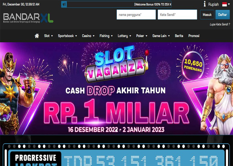Screen dimensions: 233x166
Task: Click the Daftar register button
Action: point(222,15)
